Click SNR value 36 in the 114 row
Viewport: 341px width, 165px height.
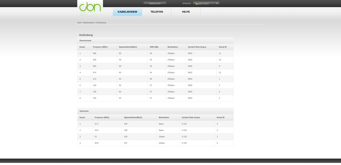(x=151, y=79)
